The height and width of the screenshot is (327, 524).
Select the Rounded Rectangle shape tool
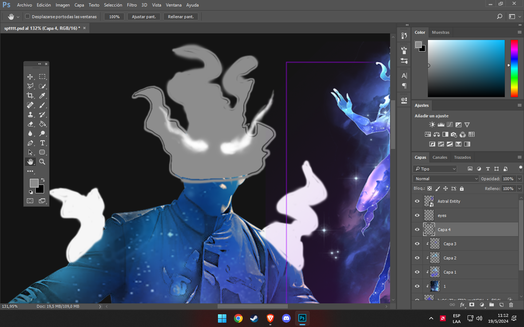(42, 152)
